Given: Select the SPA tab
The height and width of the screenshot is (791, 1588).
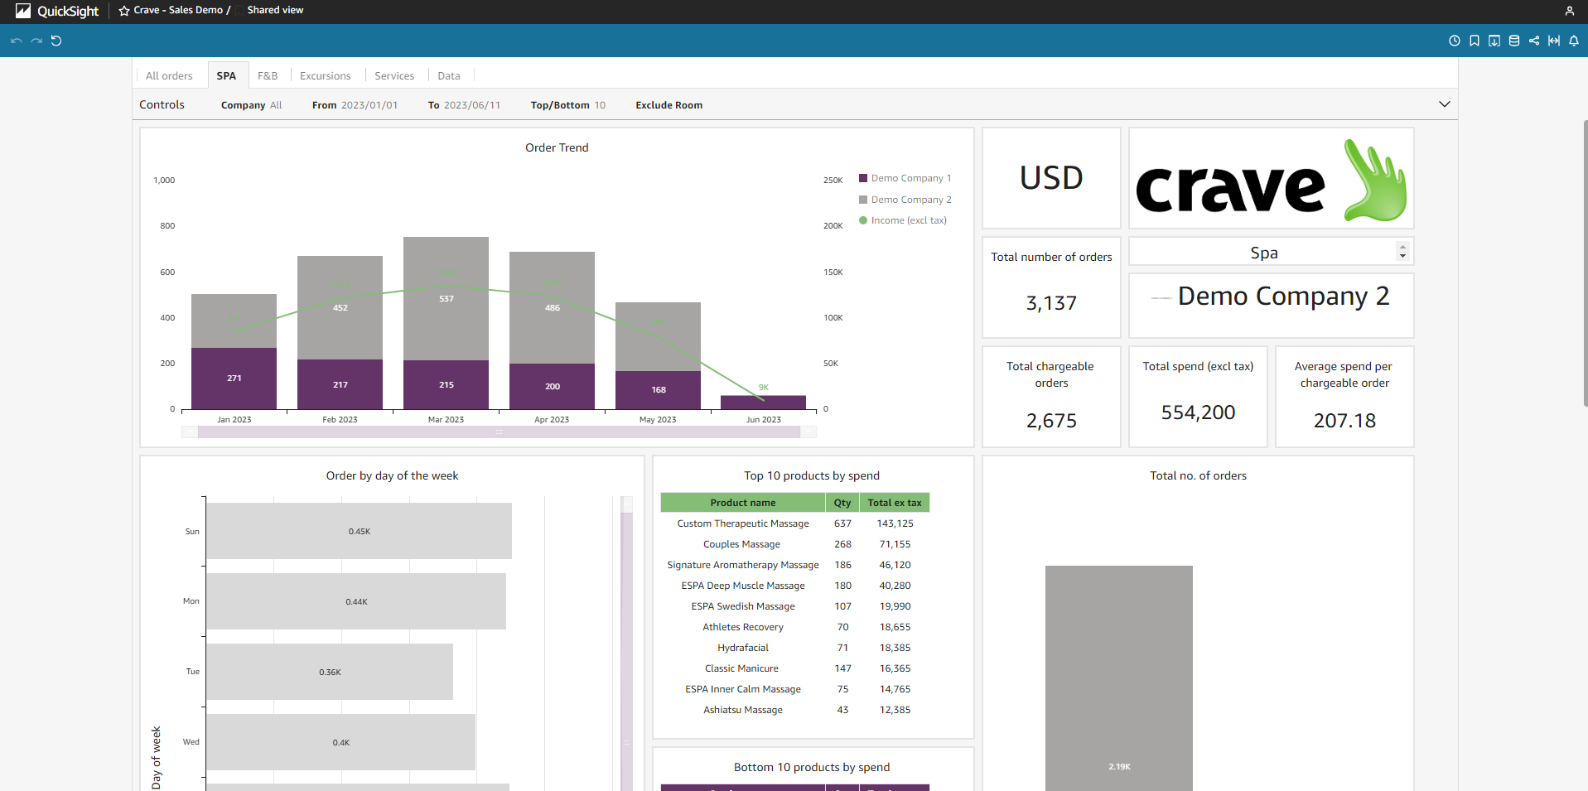Looking at the screenshot, I should (226, 75).
